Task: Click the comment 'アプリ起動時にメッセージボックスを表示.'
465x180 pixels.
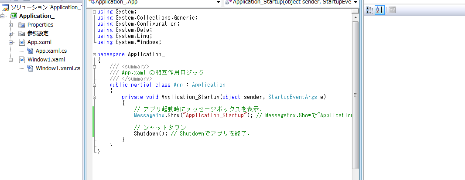Action: [198, 109]
